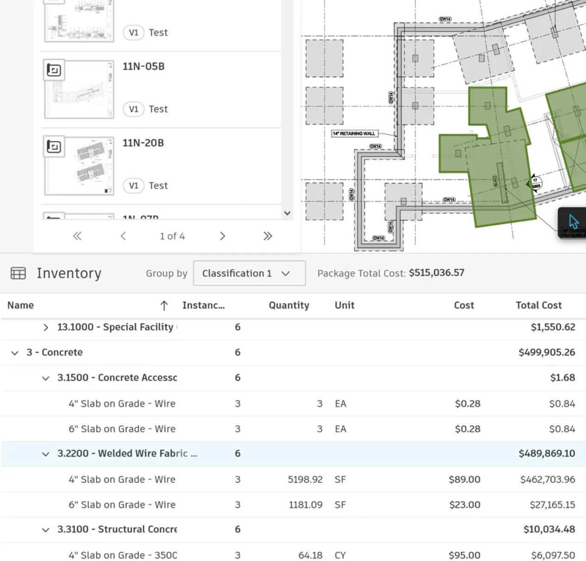The image size is (586, 561).
Task: Collapse the 3.3100 - Structural Concrete row
Action: point(45,530)
